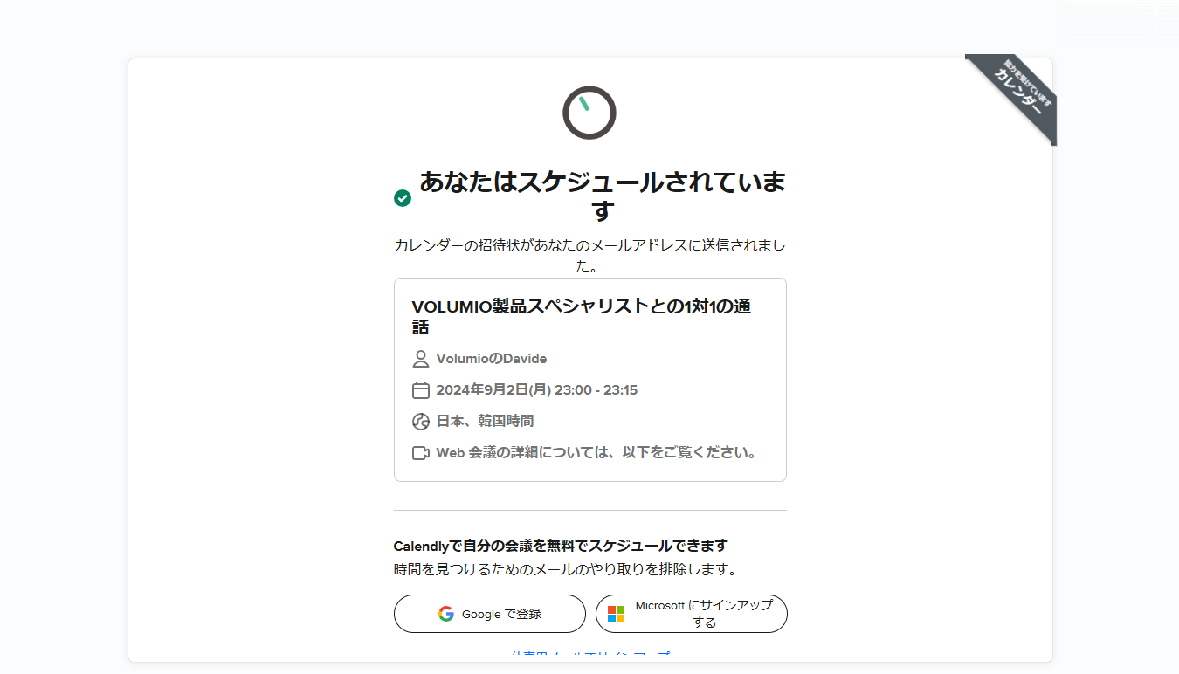Click the Calendlyで自分の会議を無料で heading
The width and height of the screenshot is (1179, 674).
pyautogui.click(x=561, y=546)
